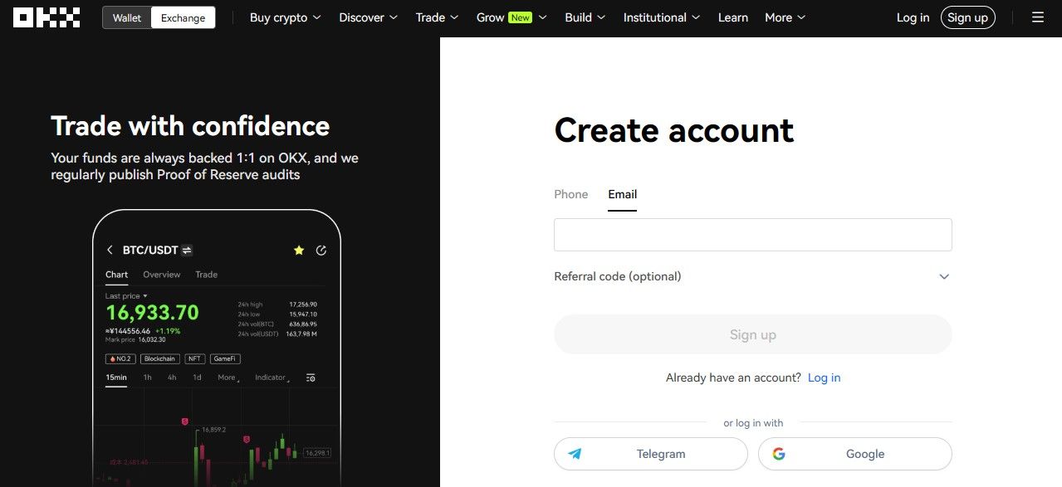The image size is (1062, 487).
Task: Select the Email tab
Action: pyautogui.click(x=622, y=194)
